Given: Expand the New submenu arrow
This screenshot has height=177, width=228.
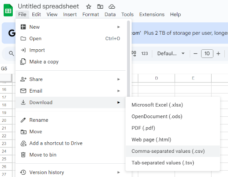Looking at the screenshot, I should (x=119, y=27).
